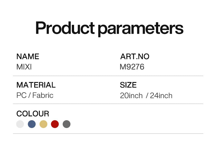Click the NAME label

click(28, 57)
